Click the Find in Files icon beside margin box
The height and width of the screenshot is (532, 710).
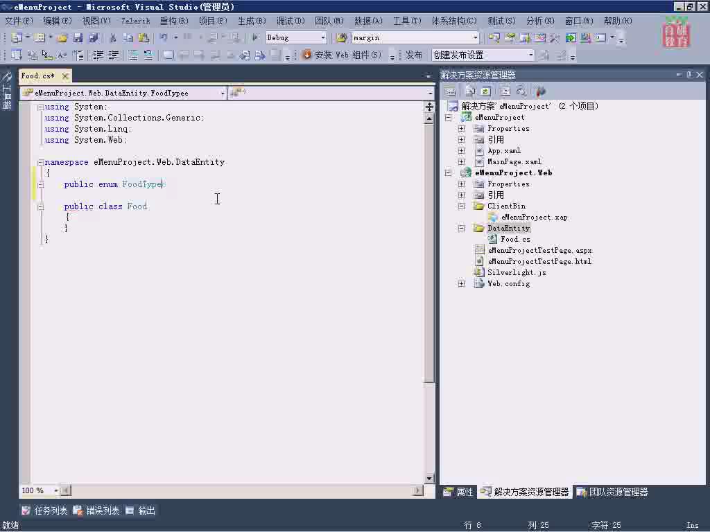[342, 38]
